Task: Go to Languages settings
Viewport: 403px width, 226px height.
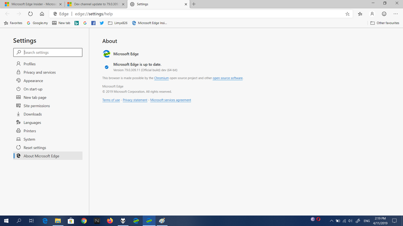Action: coord(48,123)
